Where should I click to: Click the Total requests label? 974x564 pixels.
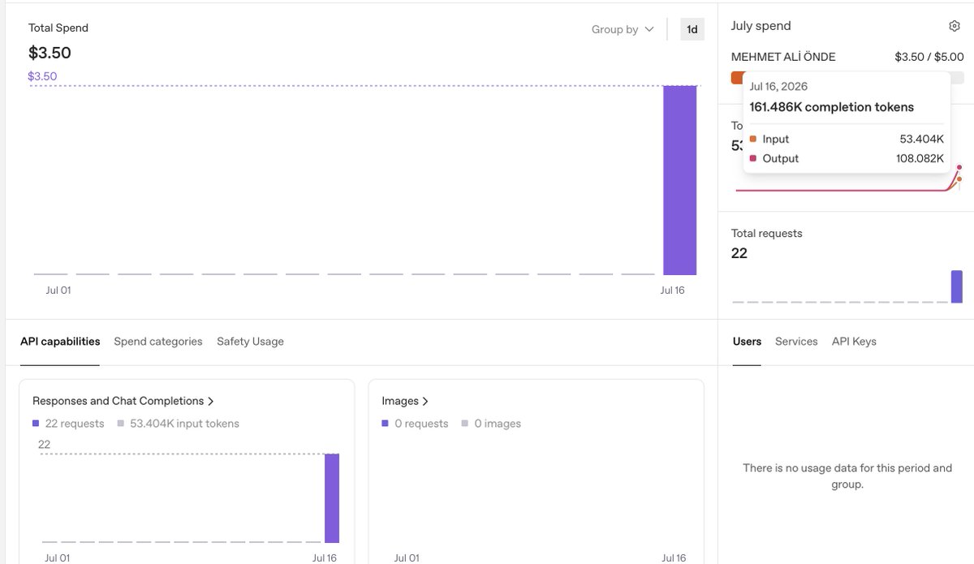click(x=766, y=233)
